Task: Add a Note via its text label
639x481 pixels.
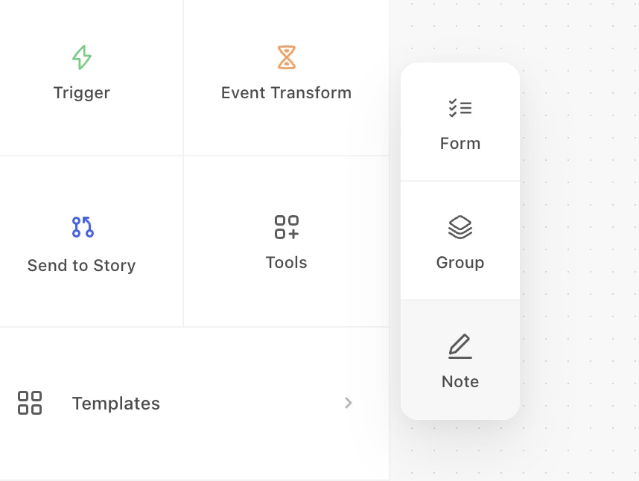Action: point(460,382)
